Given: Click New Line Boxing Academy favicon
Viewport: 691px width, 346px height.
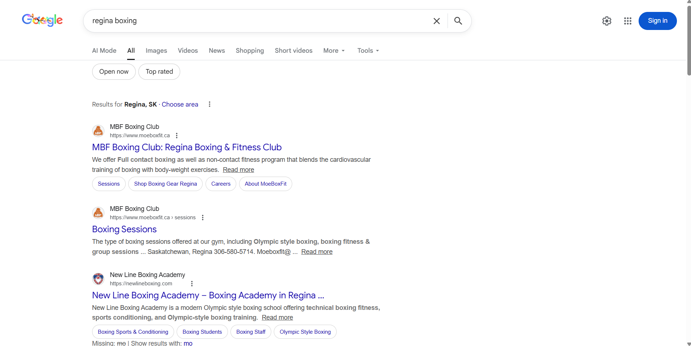Looking at the screenshot, I should 98,279.
